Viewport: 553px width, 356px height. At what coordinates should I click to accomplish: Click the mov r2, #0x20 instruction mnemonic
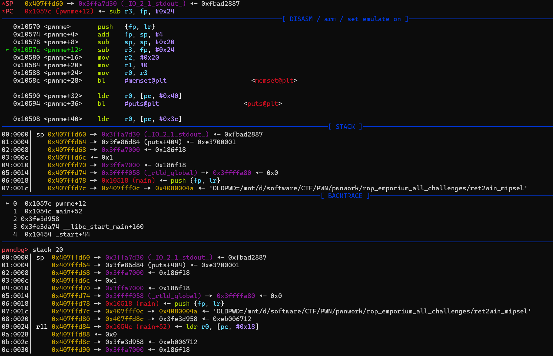pos(103,57)
